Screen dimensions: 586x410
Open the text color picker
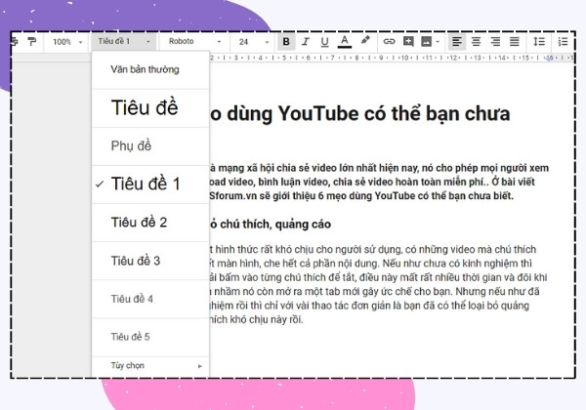coord(345,41)
